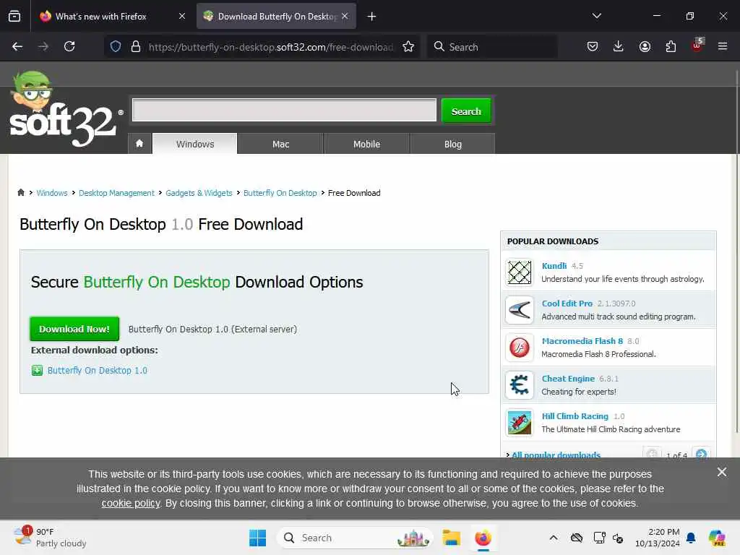Click green download arrow icon beside external link
The image size is (740, 555).
37,371
